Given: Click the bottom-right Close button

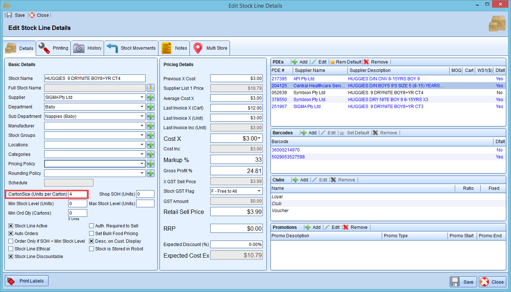Looking at the screenshot, I should 493,282.
